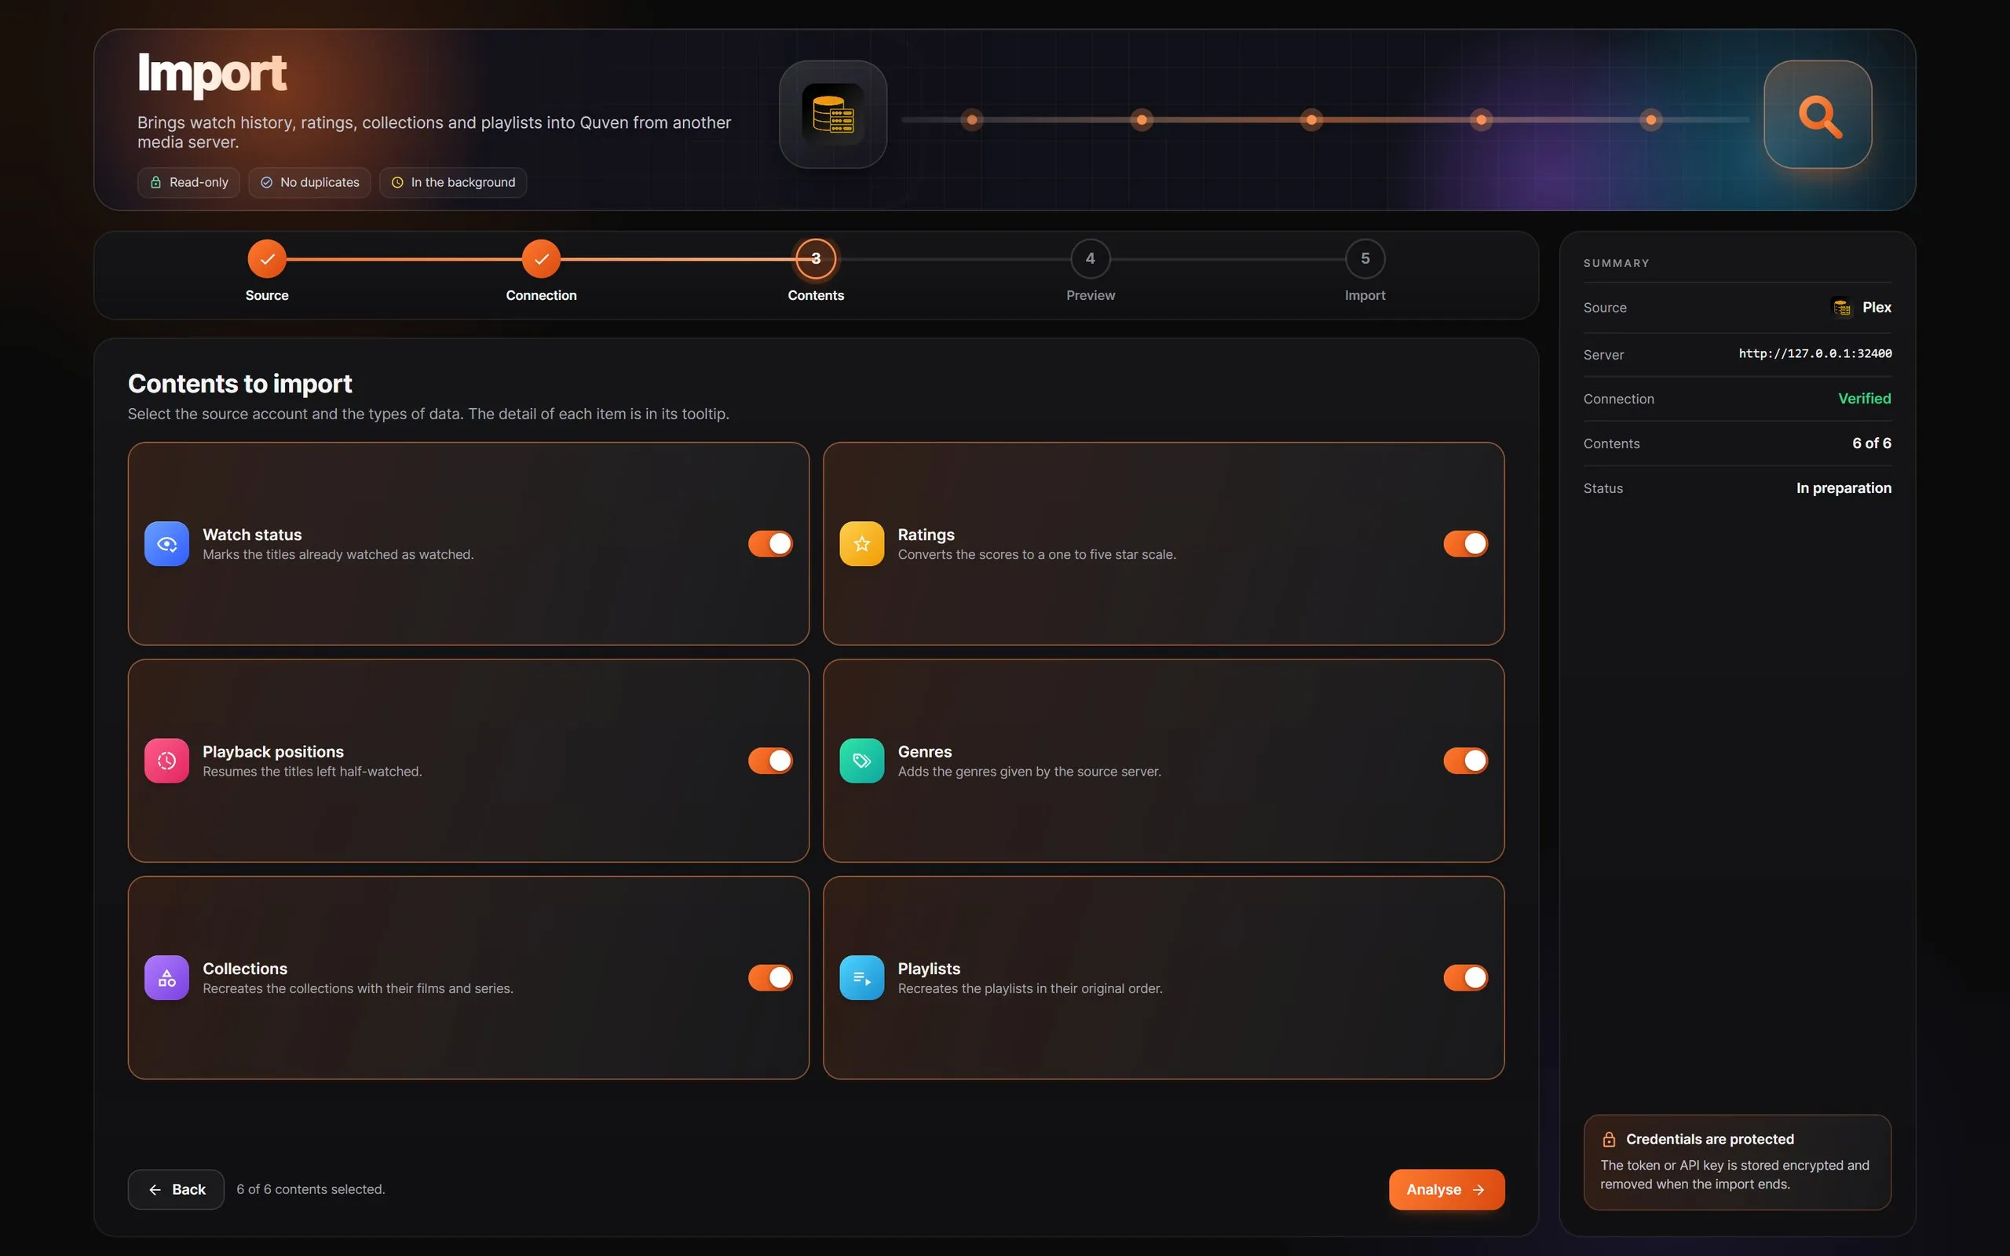The height and width of the screenshot is (1256, 2010).
Task: Click the clock icon in In the background badge
Action: point(397,182)
